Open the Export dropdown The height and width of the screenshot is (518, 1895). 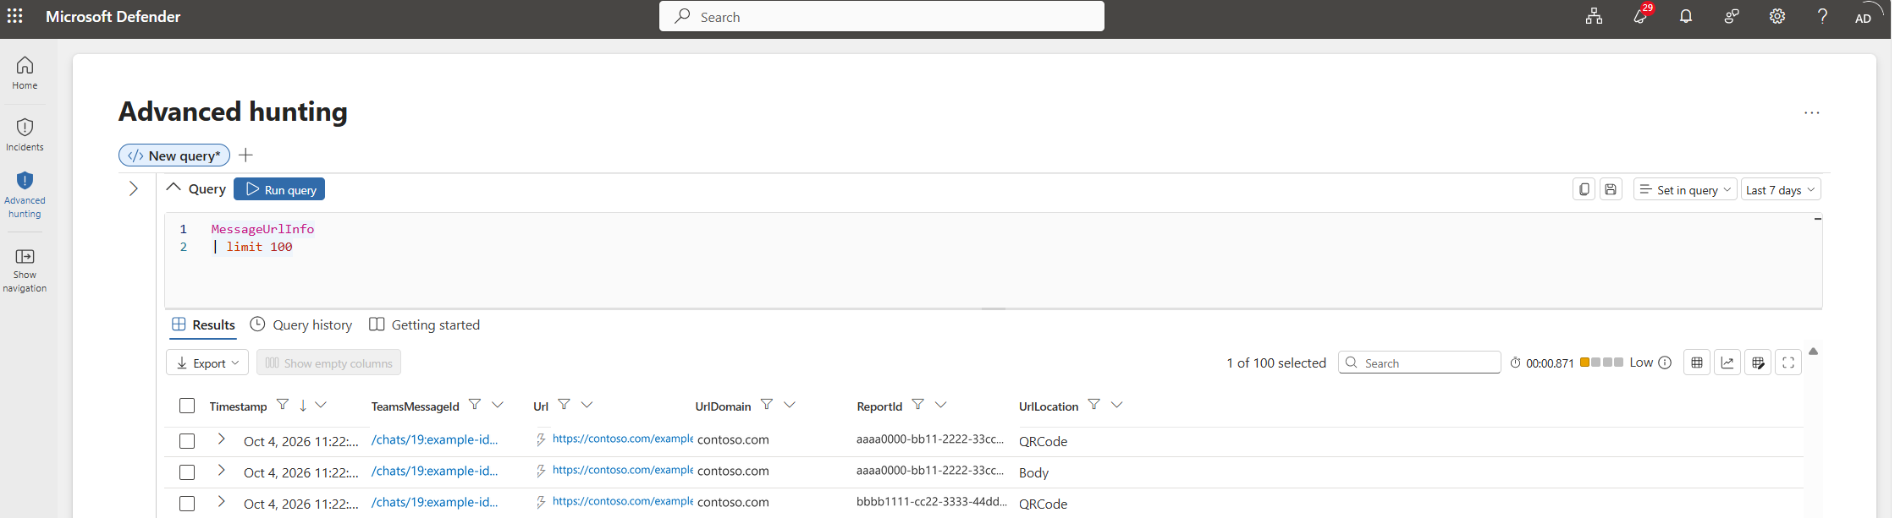tap(207, 363)
